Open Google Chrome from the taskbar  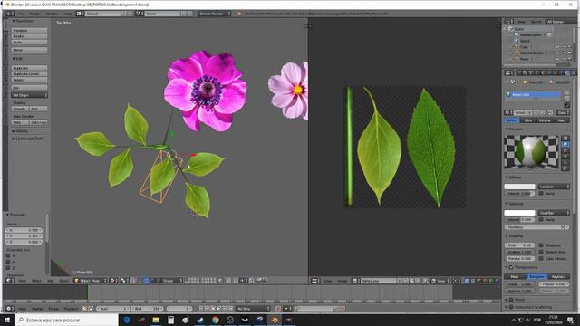point(216,320)
